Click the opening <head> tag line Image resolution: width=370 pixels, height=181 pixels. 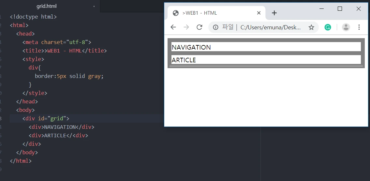pyautogui.click(x=25, y=34)
